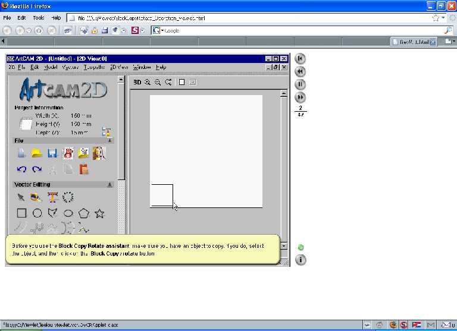The image size is (457, 331).
Task: Click the red S icon in Firefox toolbar
Action: tap(134, 30)
